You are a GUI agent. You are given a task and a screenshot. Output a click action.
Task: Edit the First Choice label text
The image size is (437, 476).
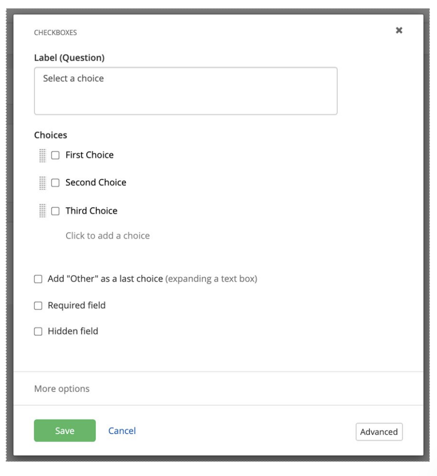89,155
